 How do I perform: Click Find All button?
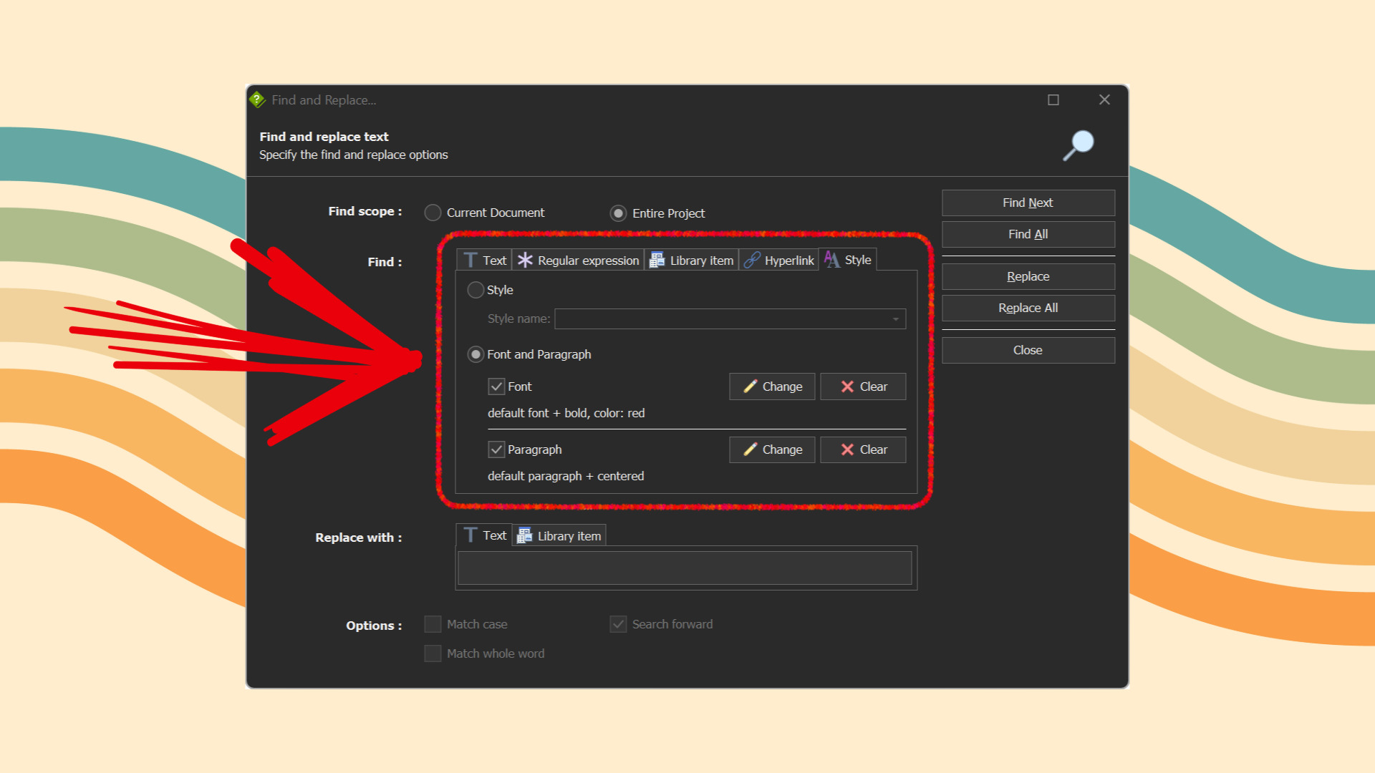[x=1028, y=234]
